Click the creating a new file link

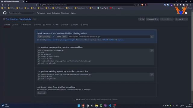pos(52,40)
